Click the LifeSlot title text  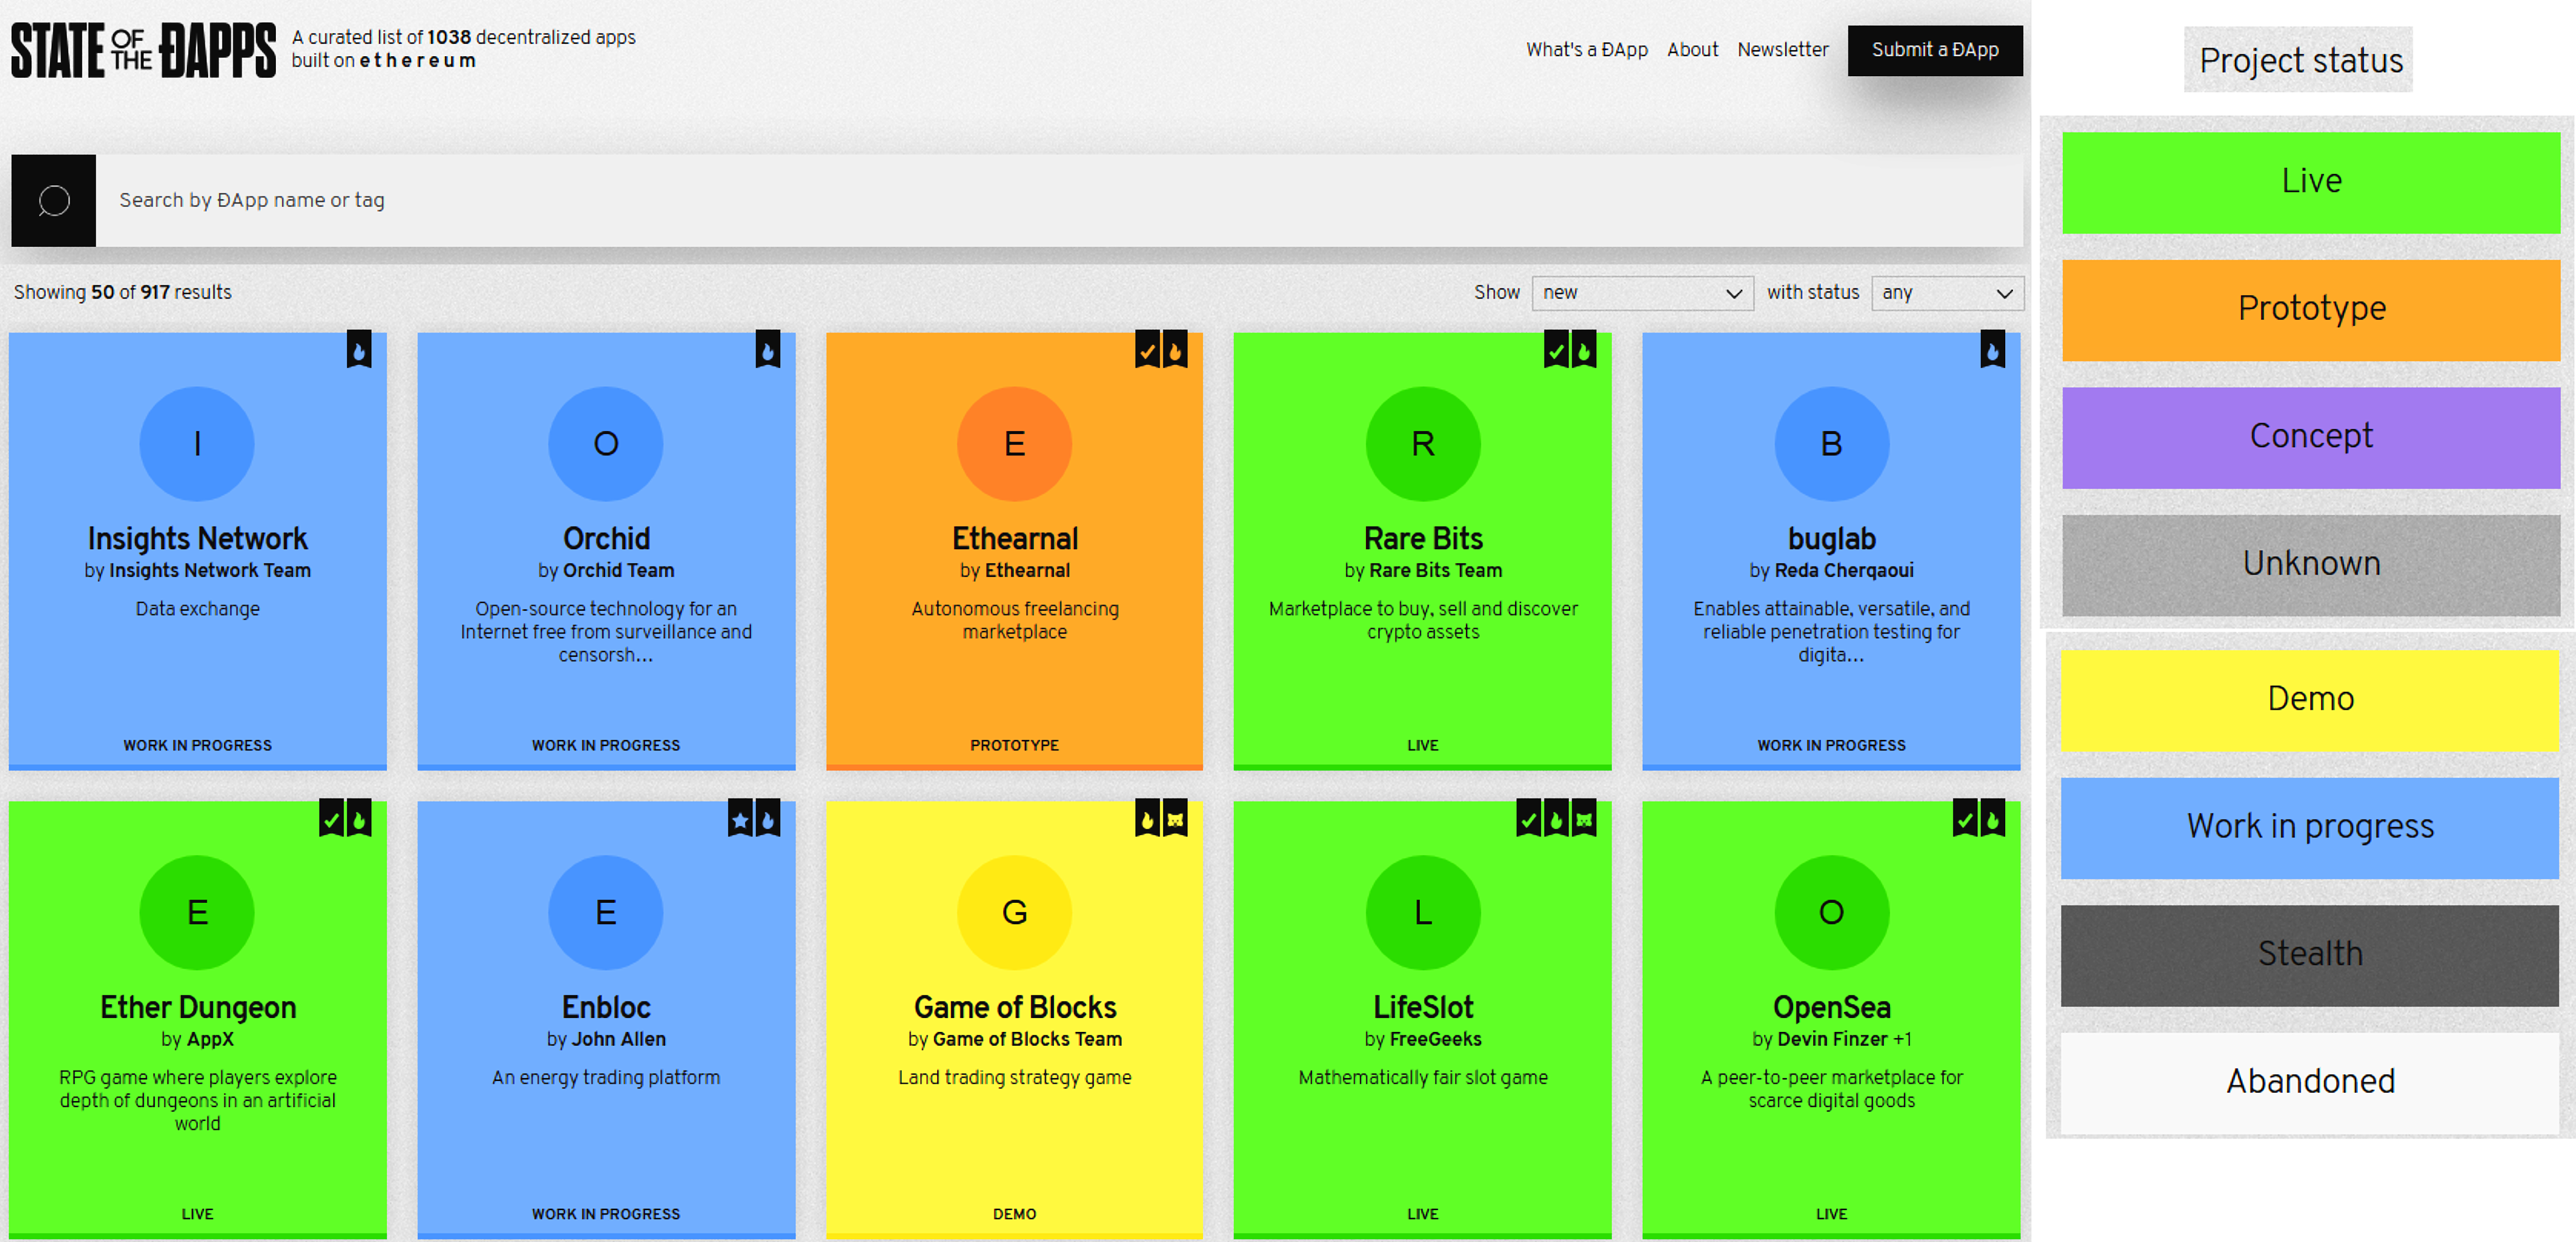(1423, 1007)
